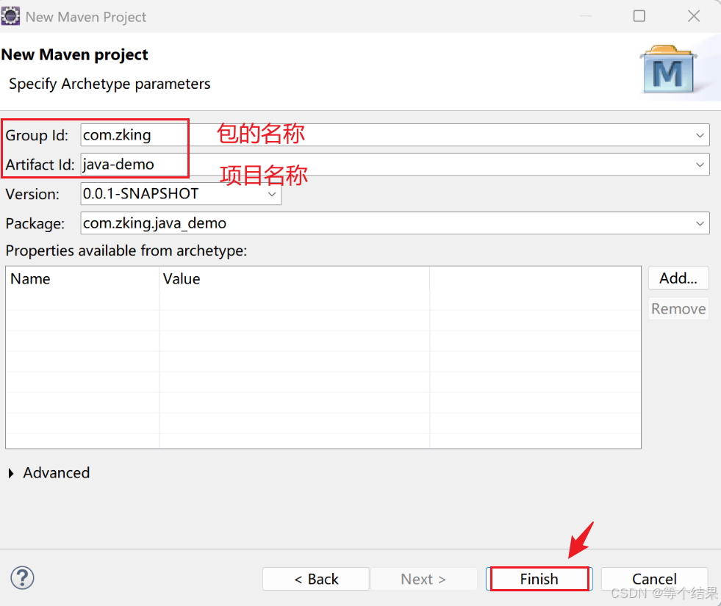Open the Artifact Id dropdown arrow
The width and height of the screenshot is (721, 606).
pos(700,165)
